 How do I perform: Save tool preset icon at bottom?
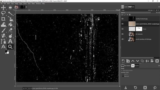click(x=126, y=88)
